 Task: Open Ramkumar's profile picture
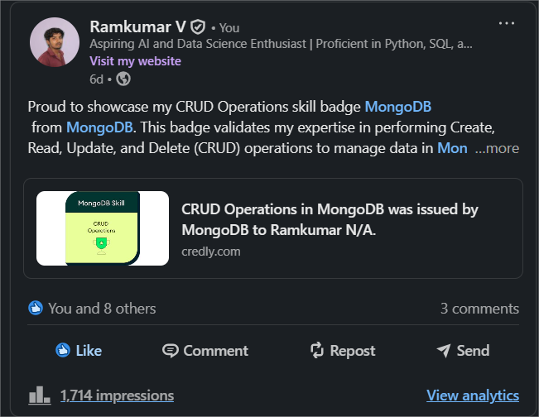pyautogui.click(x=55, y=42)
